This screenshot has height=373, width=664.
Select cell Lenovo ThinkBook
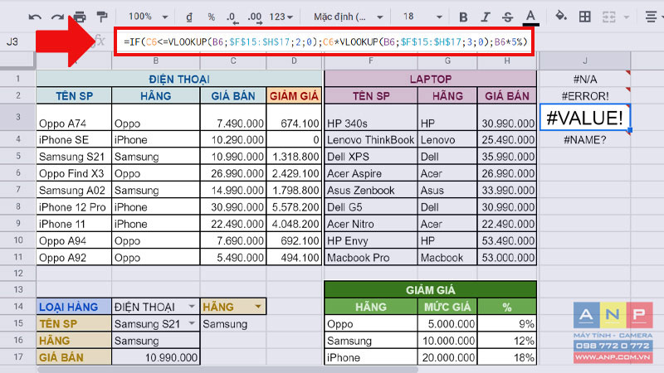tap(371, 139)
